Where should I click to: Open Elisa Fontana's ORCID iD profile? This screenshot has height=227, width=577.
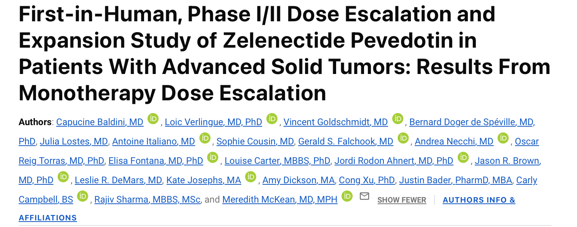tap(213, 158)
